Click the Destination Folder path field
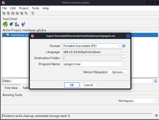Screen dimensions: 159x120 [x=92, y=58]
